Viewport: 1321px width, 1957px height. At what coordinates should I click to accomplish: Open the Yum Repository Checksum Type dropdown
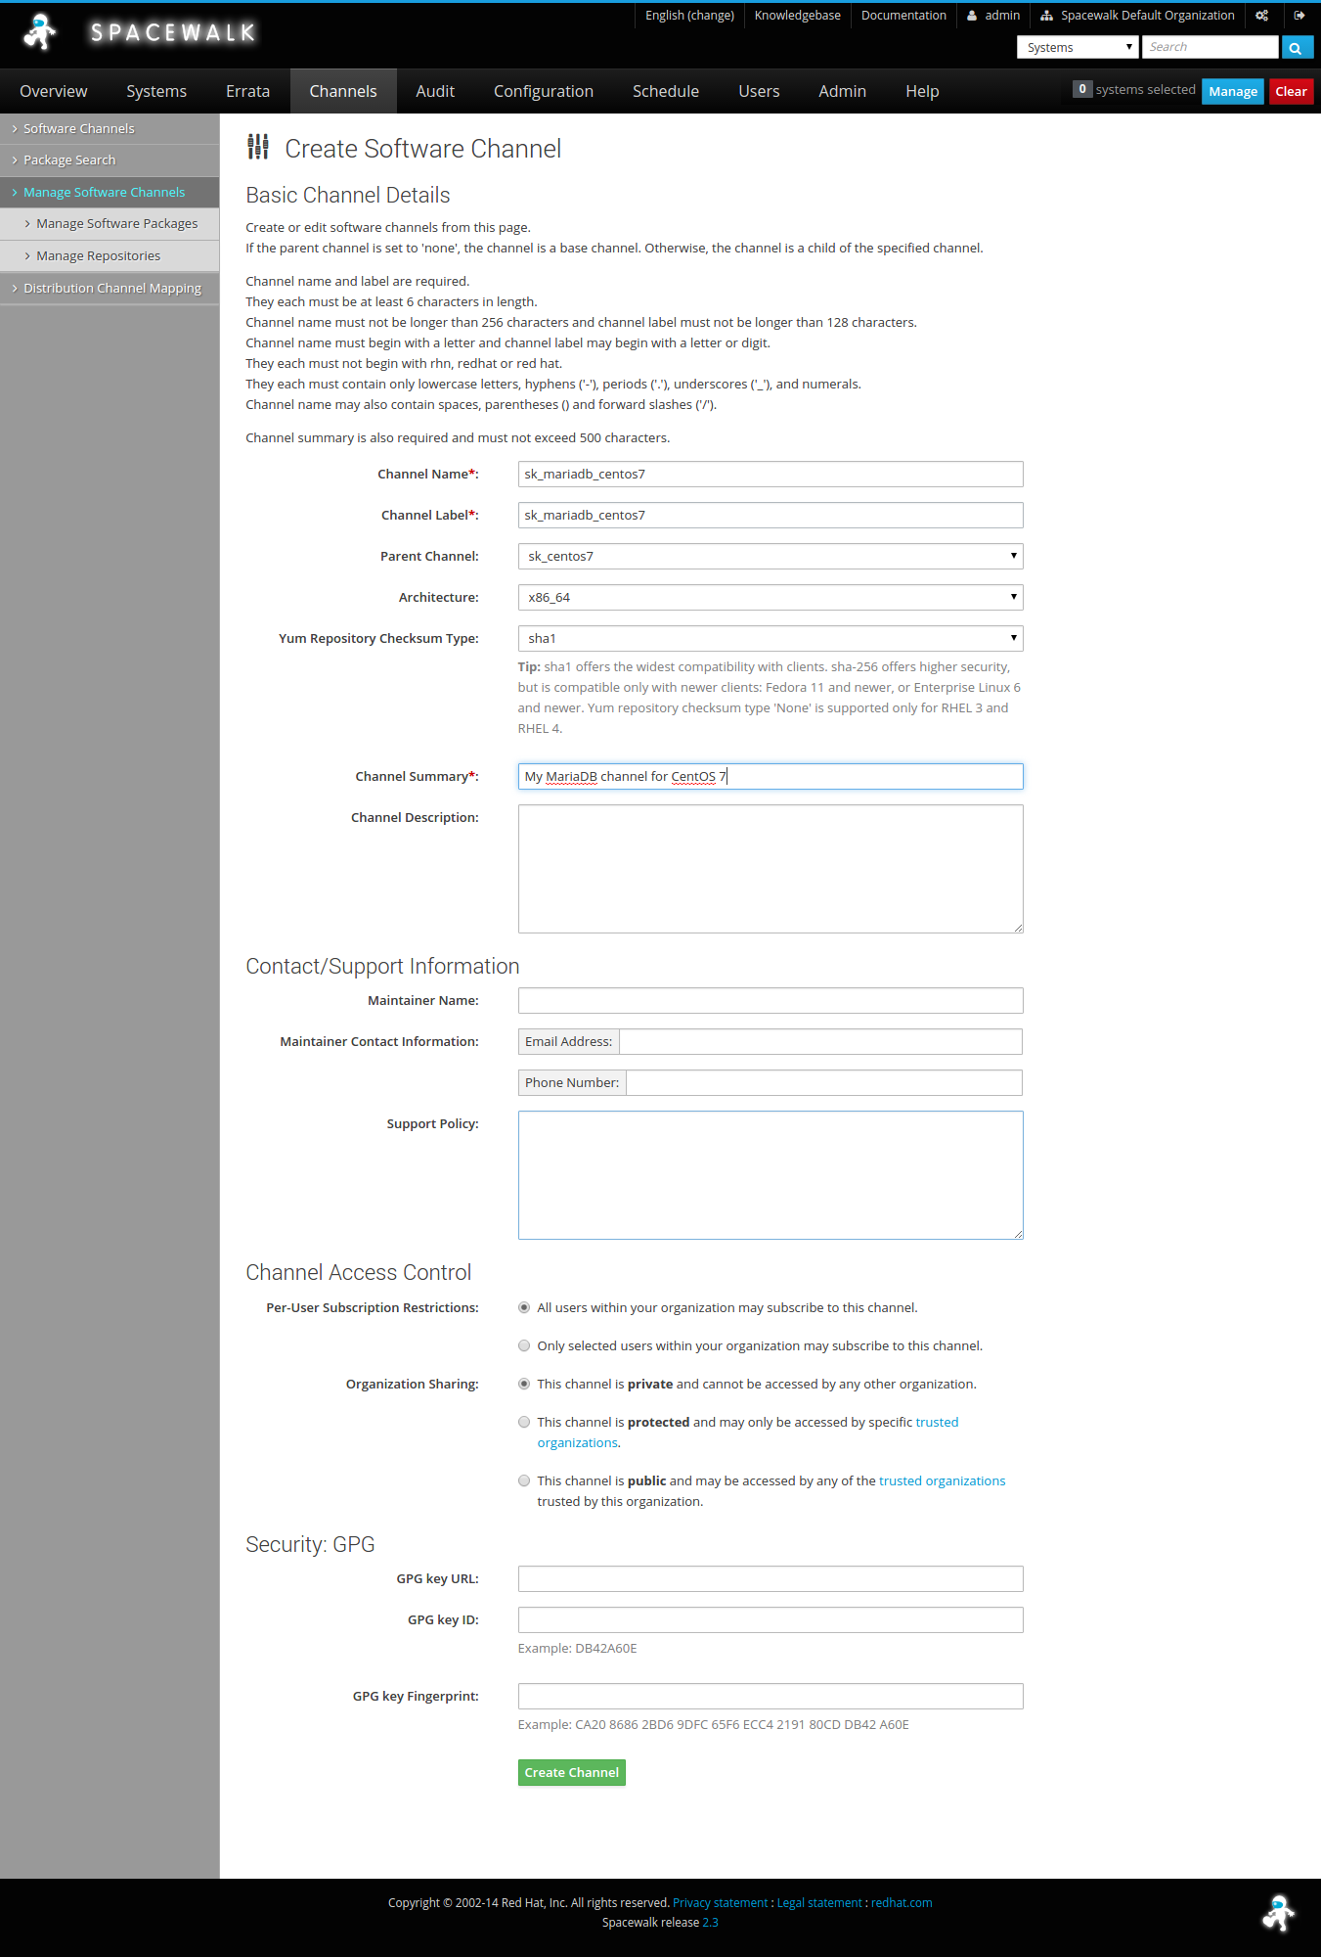(771, 639)
